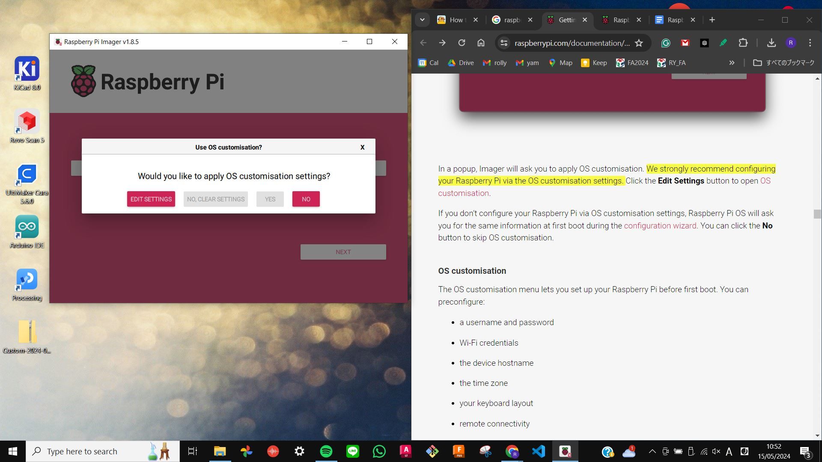Screen dimensions: 822x462
Task: Open the rolly Gmail bookmark
Action: (x=494, y=62)
